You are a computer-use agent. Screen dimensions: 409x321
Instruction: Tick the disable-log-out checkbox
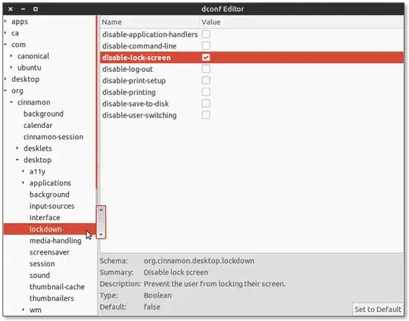206,69
